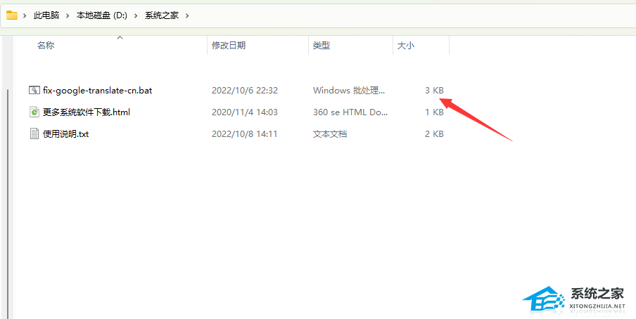The width and height of the screenshot is (636, 319).
Task: Sort by the 类型 column header
Action: tap(322, 45)
